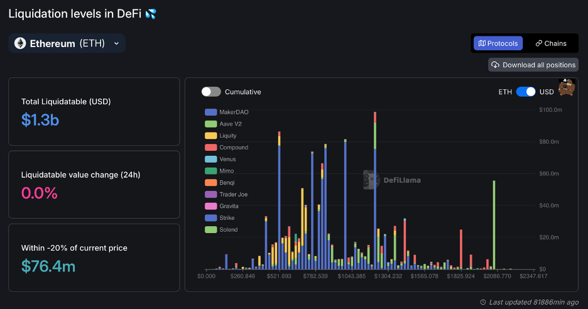
Task: Click the chevron next to Ethereum (ETH)
Action: click(x=116, y=43)
